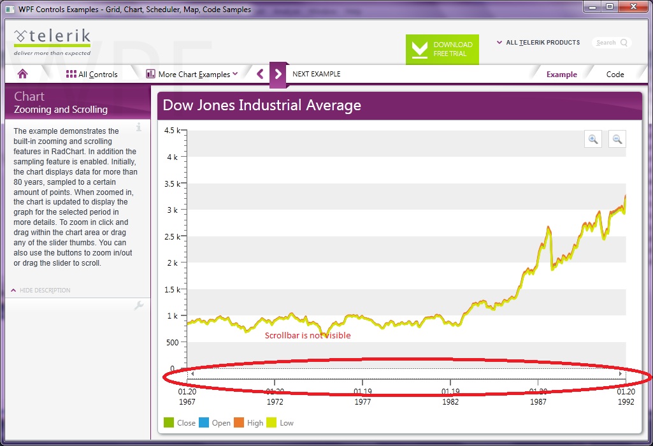
Task: Click the 2 k y-axis label
Action: coord(173,263)
